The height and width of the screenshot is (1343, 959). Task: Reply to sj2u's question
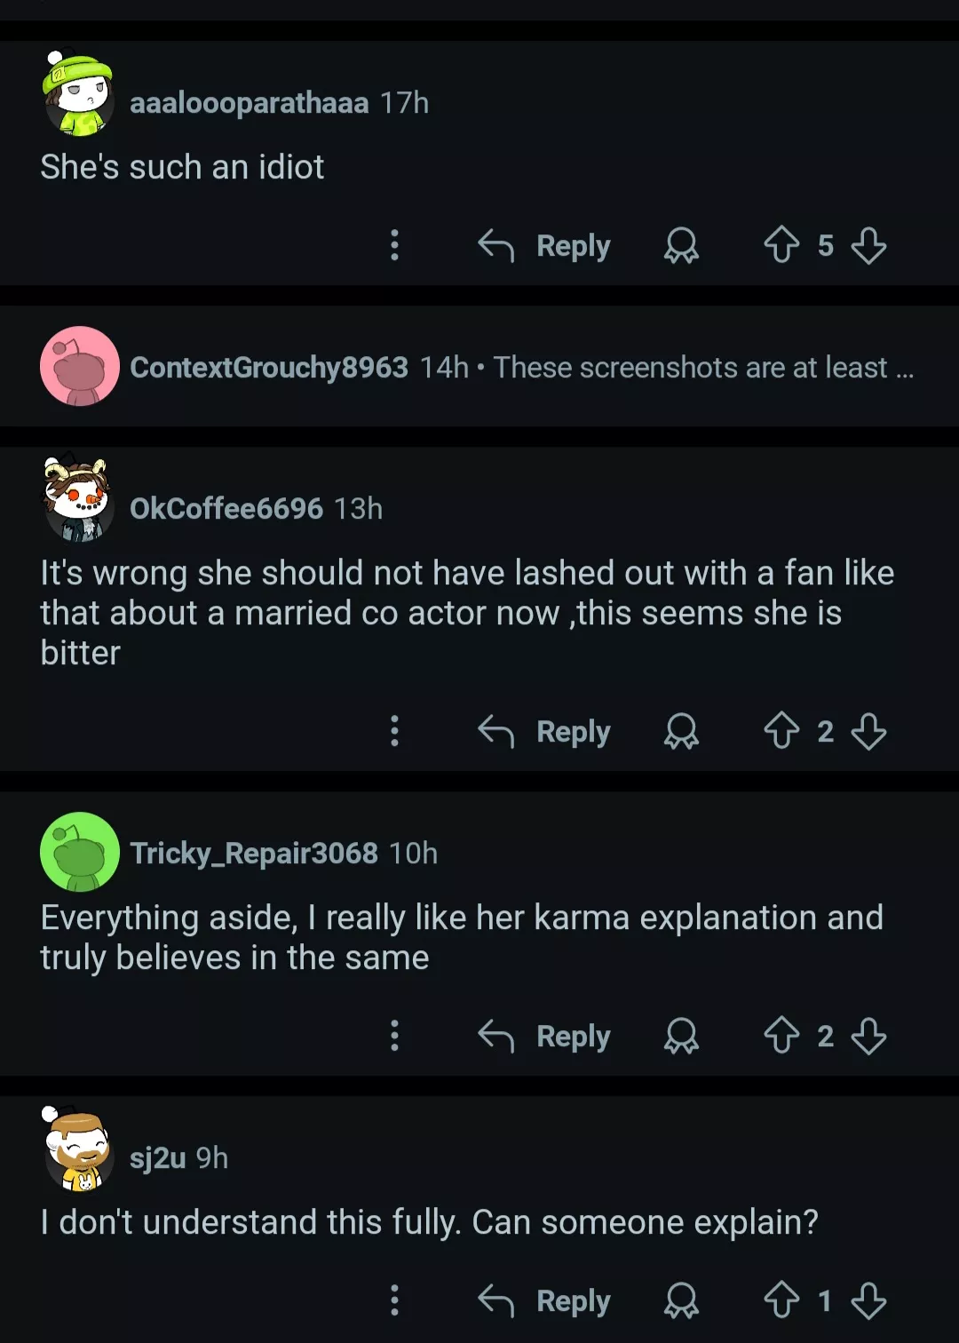[x=545, y=1301]
